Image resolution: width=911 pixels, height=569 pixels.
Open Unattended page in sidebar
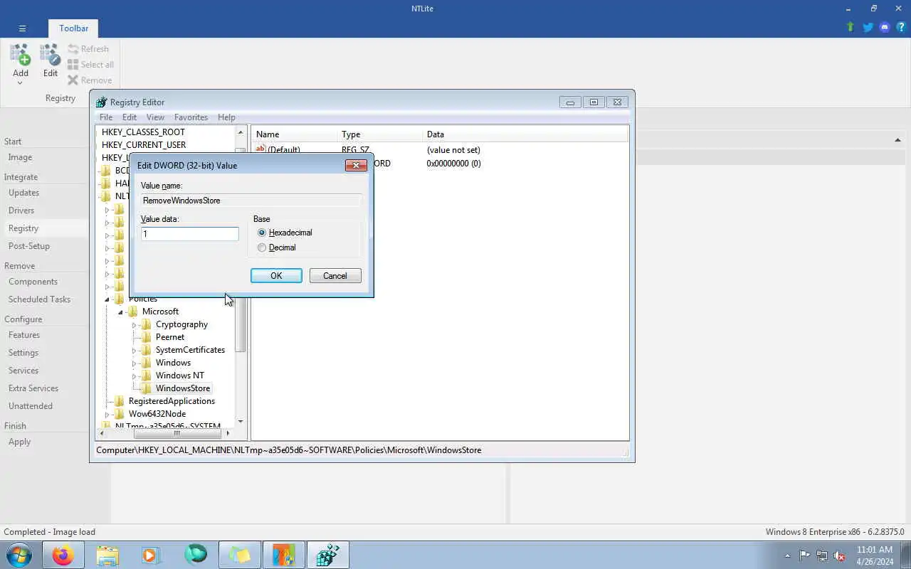click(31, 406)
